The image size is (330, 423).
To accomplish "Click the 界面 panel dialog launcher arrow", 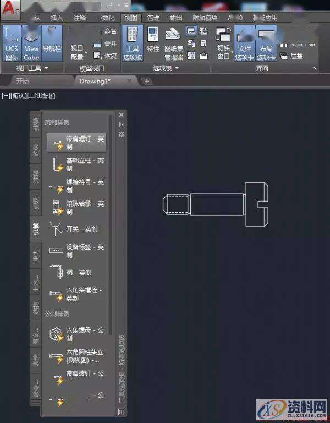I will (x=315, y=68).
